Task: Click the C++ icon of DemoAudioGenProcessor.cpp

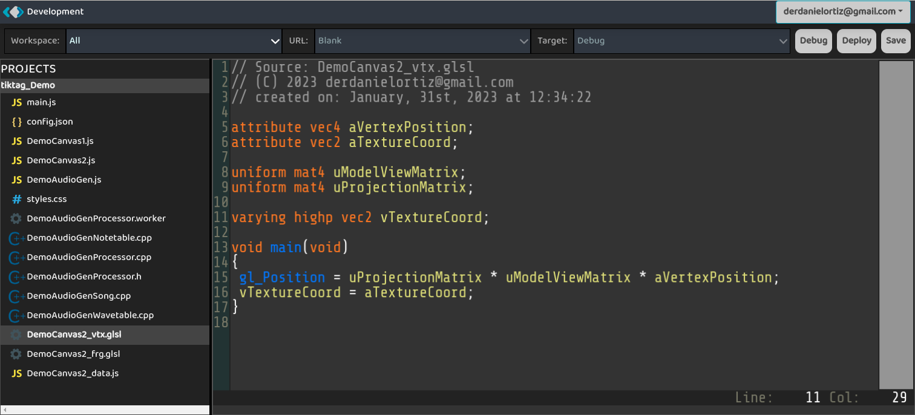Action: 17,257
